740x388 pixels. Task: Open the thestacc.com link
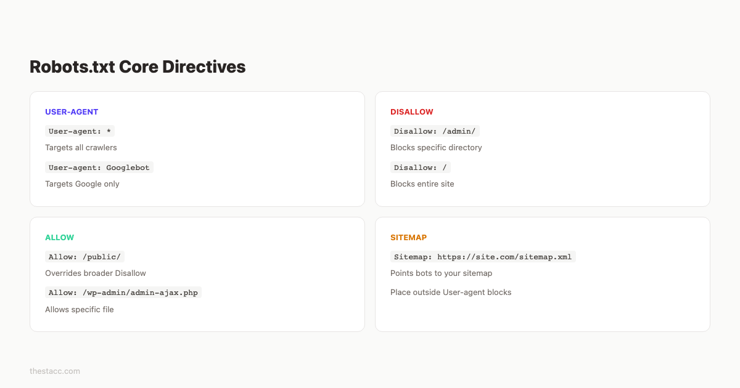point(54,371)
